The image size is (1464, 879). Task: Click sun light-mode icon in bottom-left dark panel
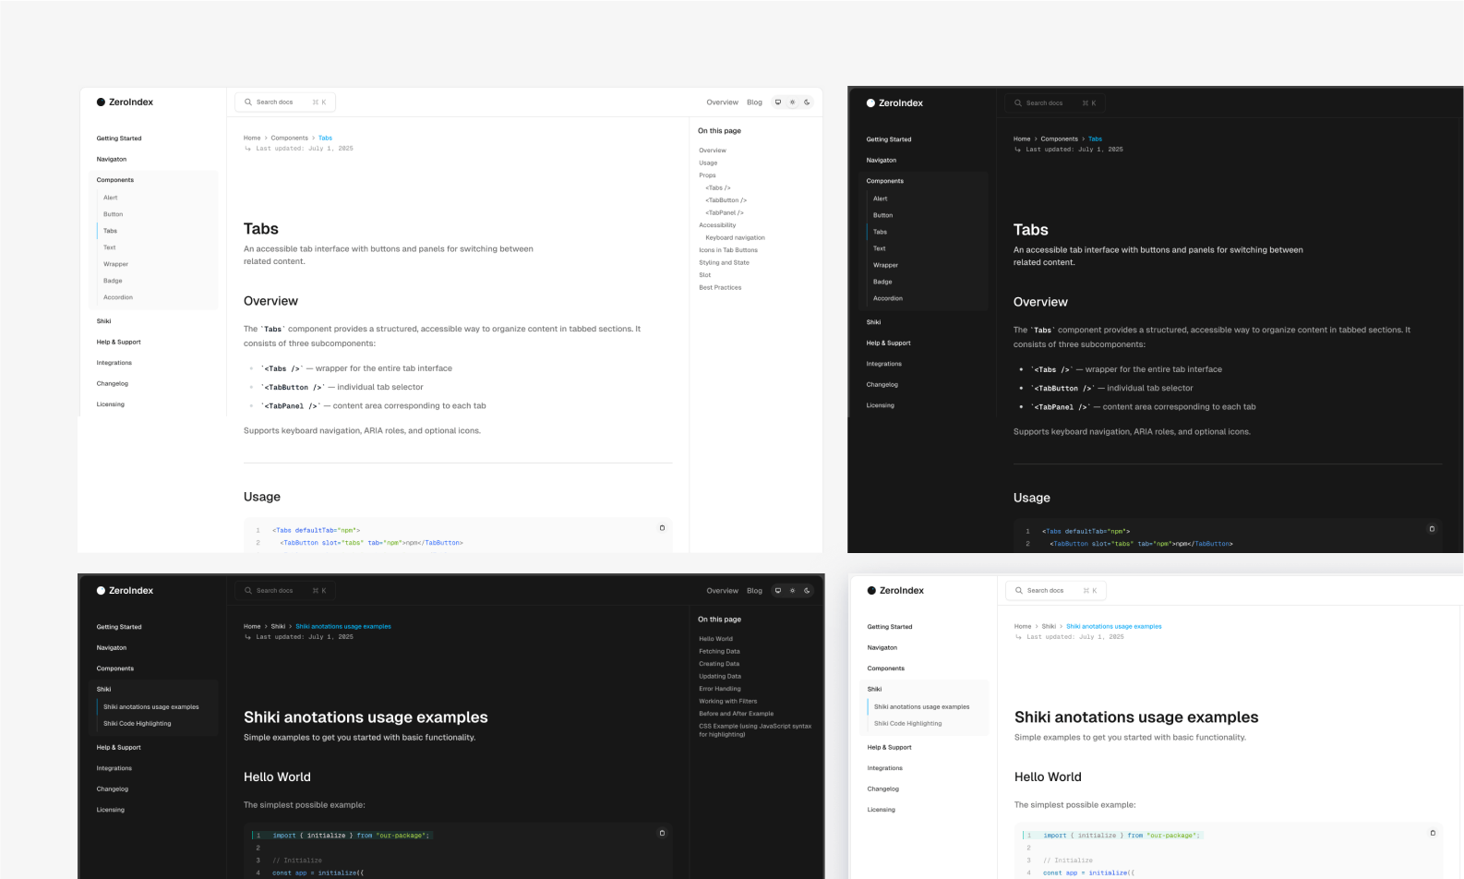[x=792, y=591]
